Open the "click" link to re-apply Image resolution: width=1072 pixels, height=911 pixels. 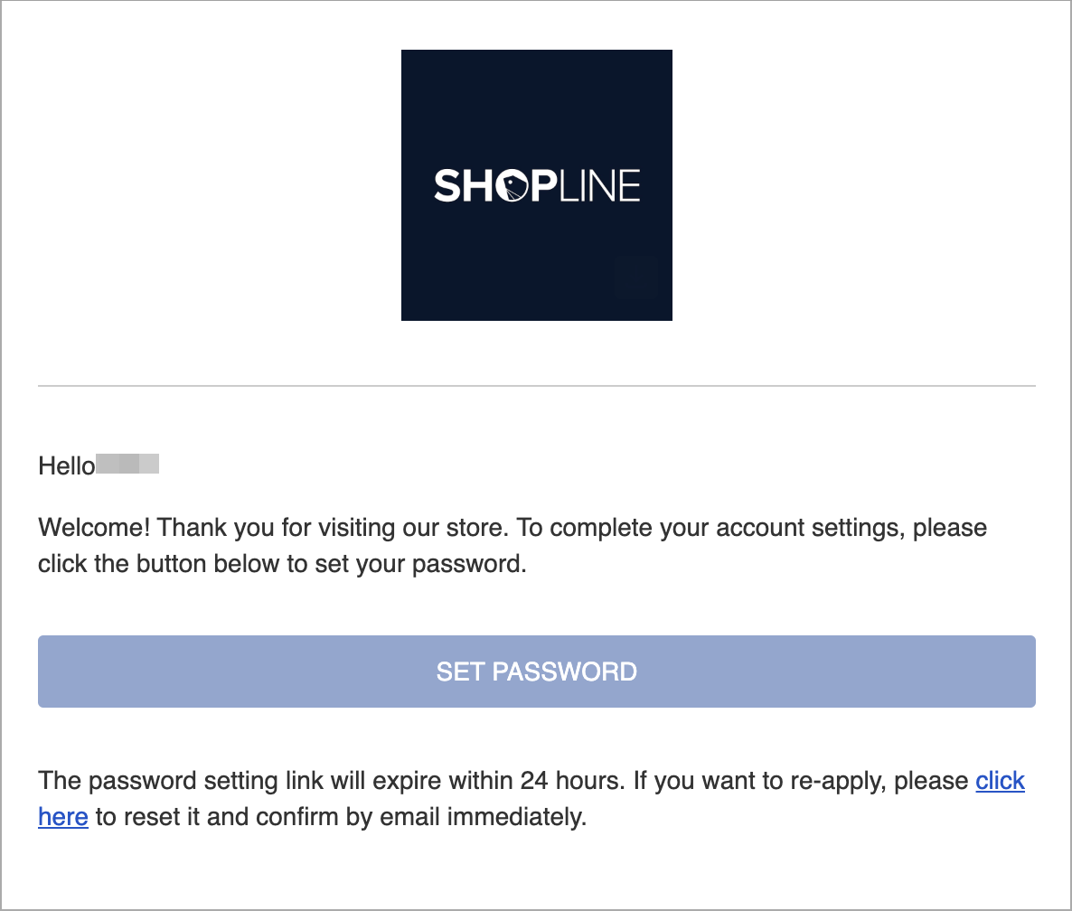pyautogui.click(x=1000, y=781)
